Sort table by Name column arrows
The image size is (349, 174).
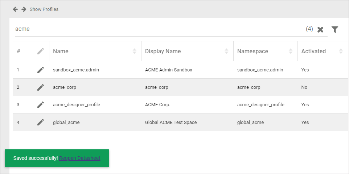[135, 51]
